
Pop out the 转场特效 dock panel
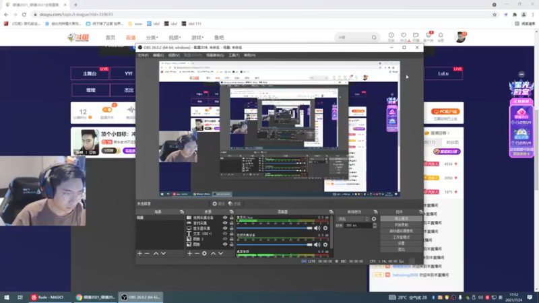(375, 212)
